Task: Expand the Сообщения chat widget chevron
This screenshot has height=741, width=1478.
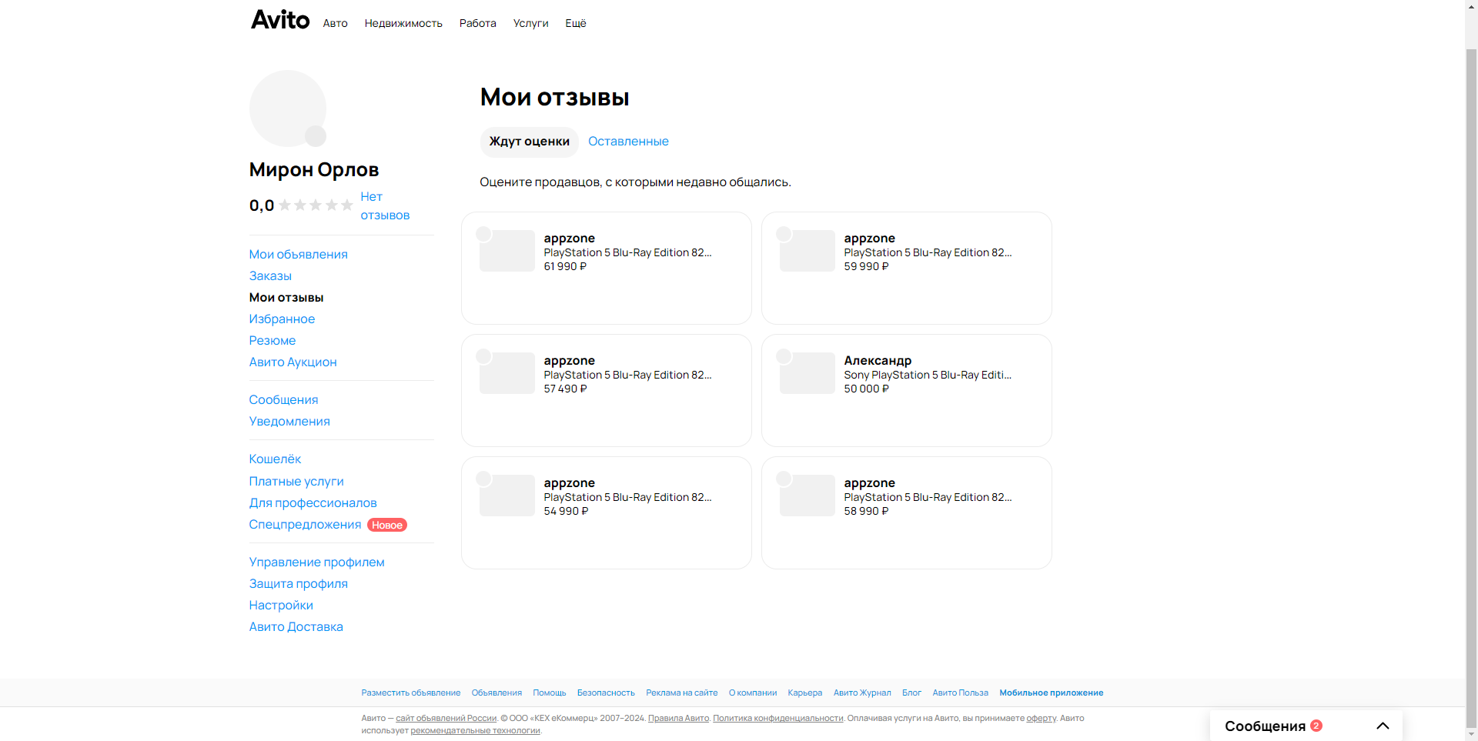Action: (x=1383, y=726)
